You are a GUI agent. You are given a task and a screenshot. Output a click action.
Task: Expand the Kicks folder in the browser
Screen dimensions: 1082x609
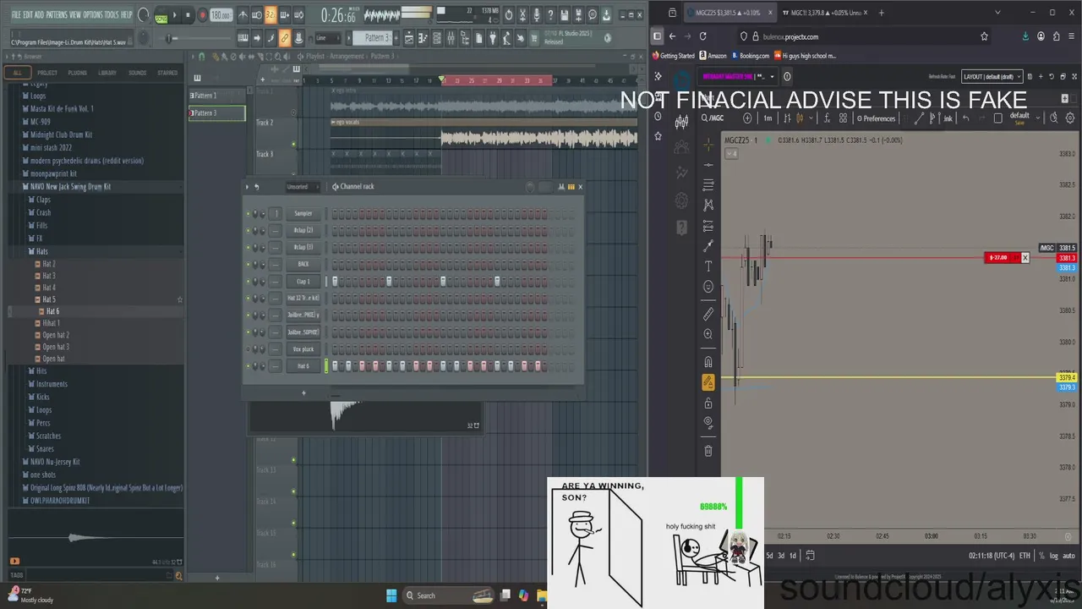point(42,397)
